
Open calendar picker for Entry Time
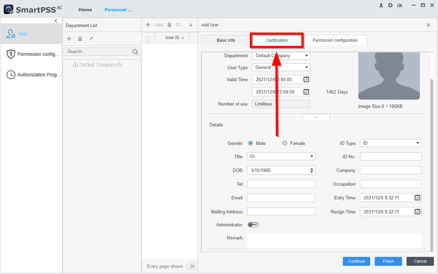point(417,198)
